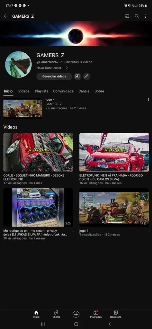
Task: Tap the pencil edit channel icon
Action: (86, 76)
